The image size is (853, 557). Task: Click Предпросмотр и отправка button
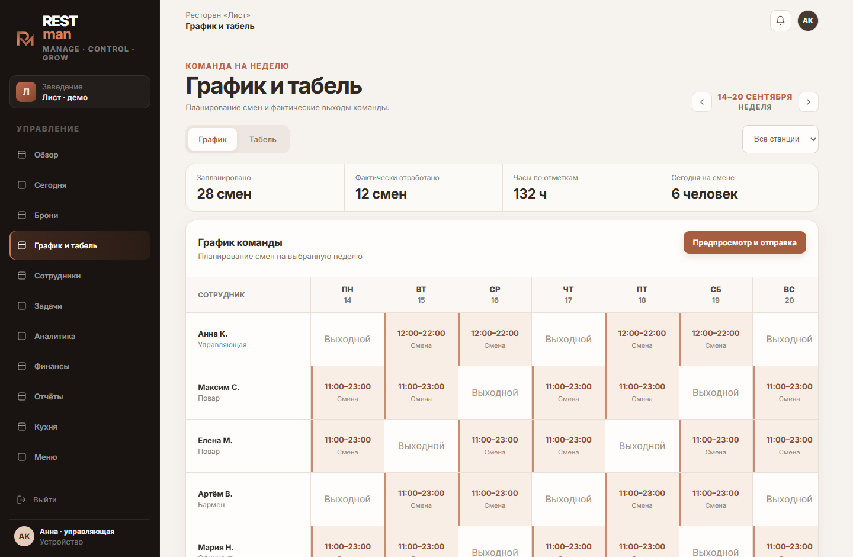pyautogui.click(x=745, y=242)
